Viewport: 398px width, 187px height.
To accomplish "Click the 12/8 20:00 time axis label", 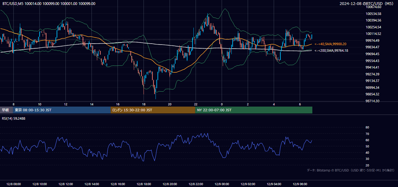I will [170, 184].
